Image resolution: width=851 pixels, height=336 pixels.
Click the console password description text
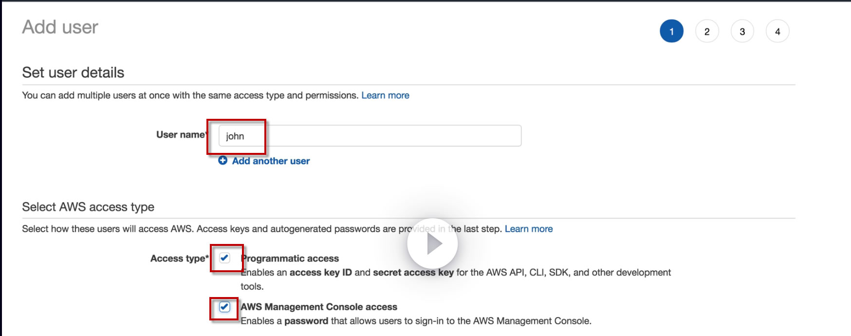click(x=416, y=321)
